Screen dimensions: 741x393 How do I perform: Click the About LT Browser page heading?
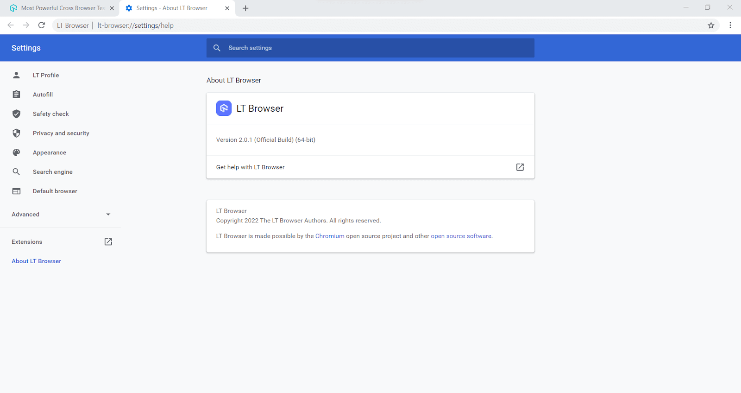pyautogui.click(x=234, y=80)
